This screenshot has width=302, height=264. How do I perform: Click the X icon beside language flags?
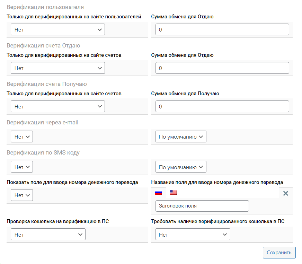(286, 193)
